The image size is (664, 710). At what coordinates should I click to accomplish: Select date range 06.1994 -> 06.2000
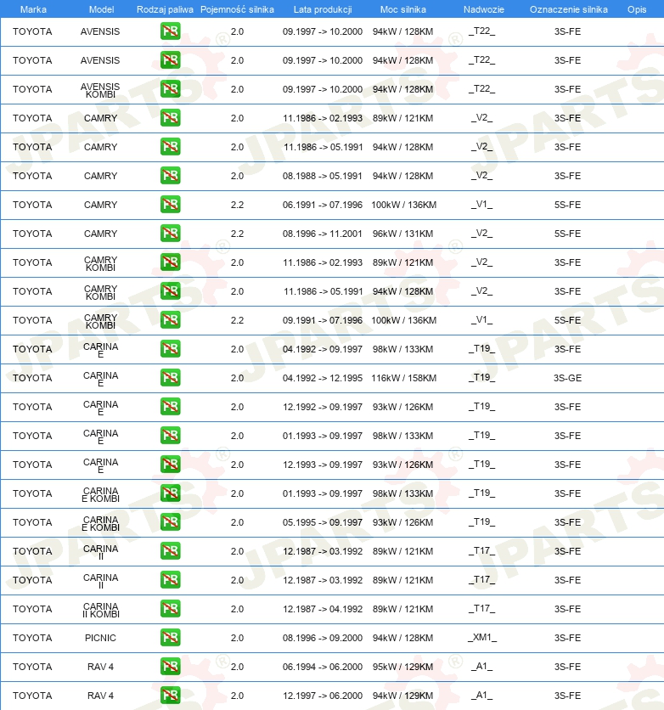(x=323, y=667)
